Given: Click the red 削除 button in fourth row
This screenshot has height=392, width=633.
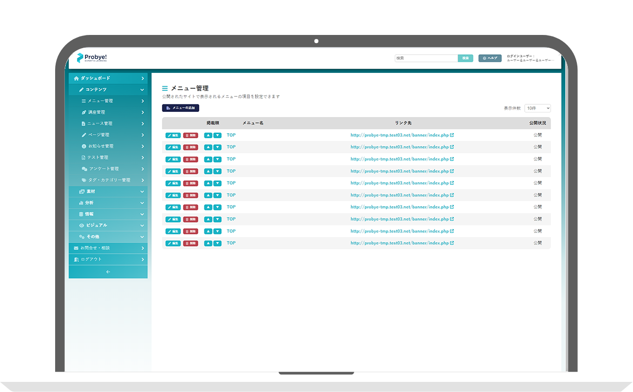Looking at the screenshot, I should click(x=191, y=171).
